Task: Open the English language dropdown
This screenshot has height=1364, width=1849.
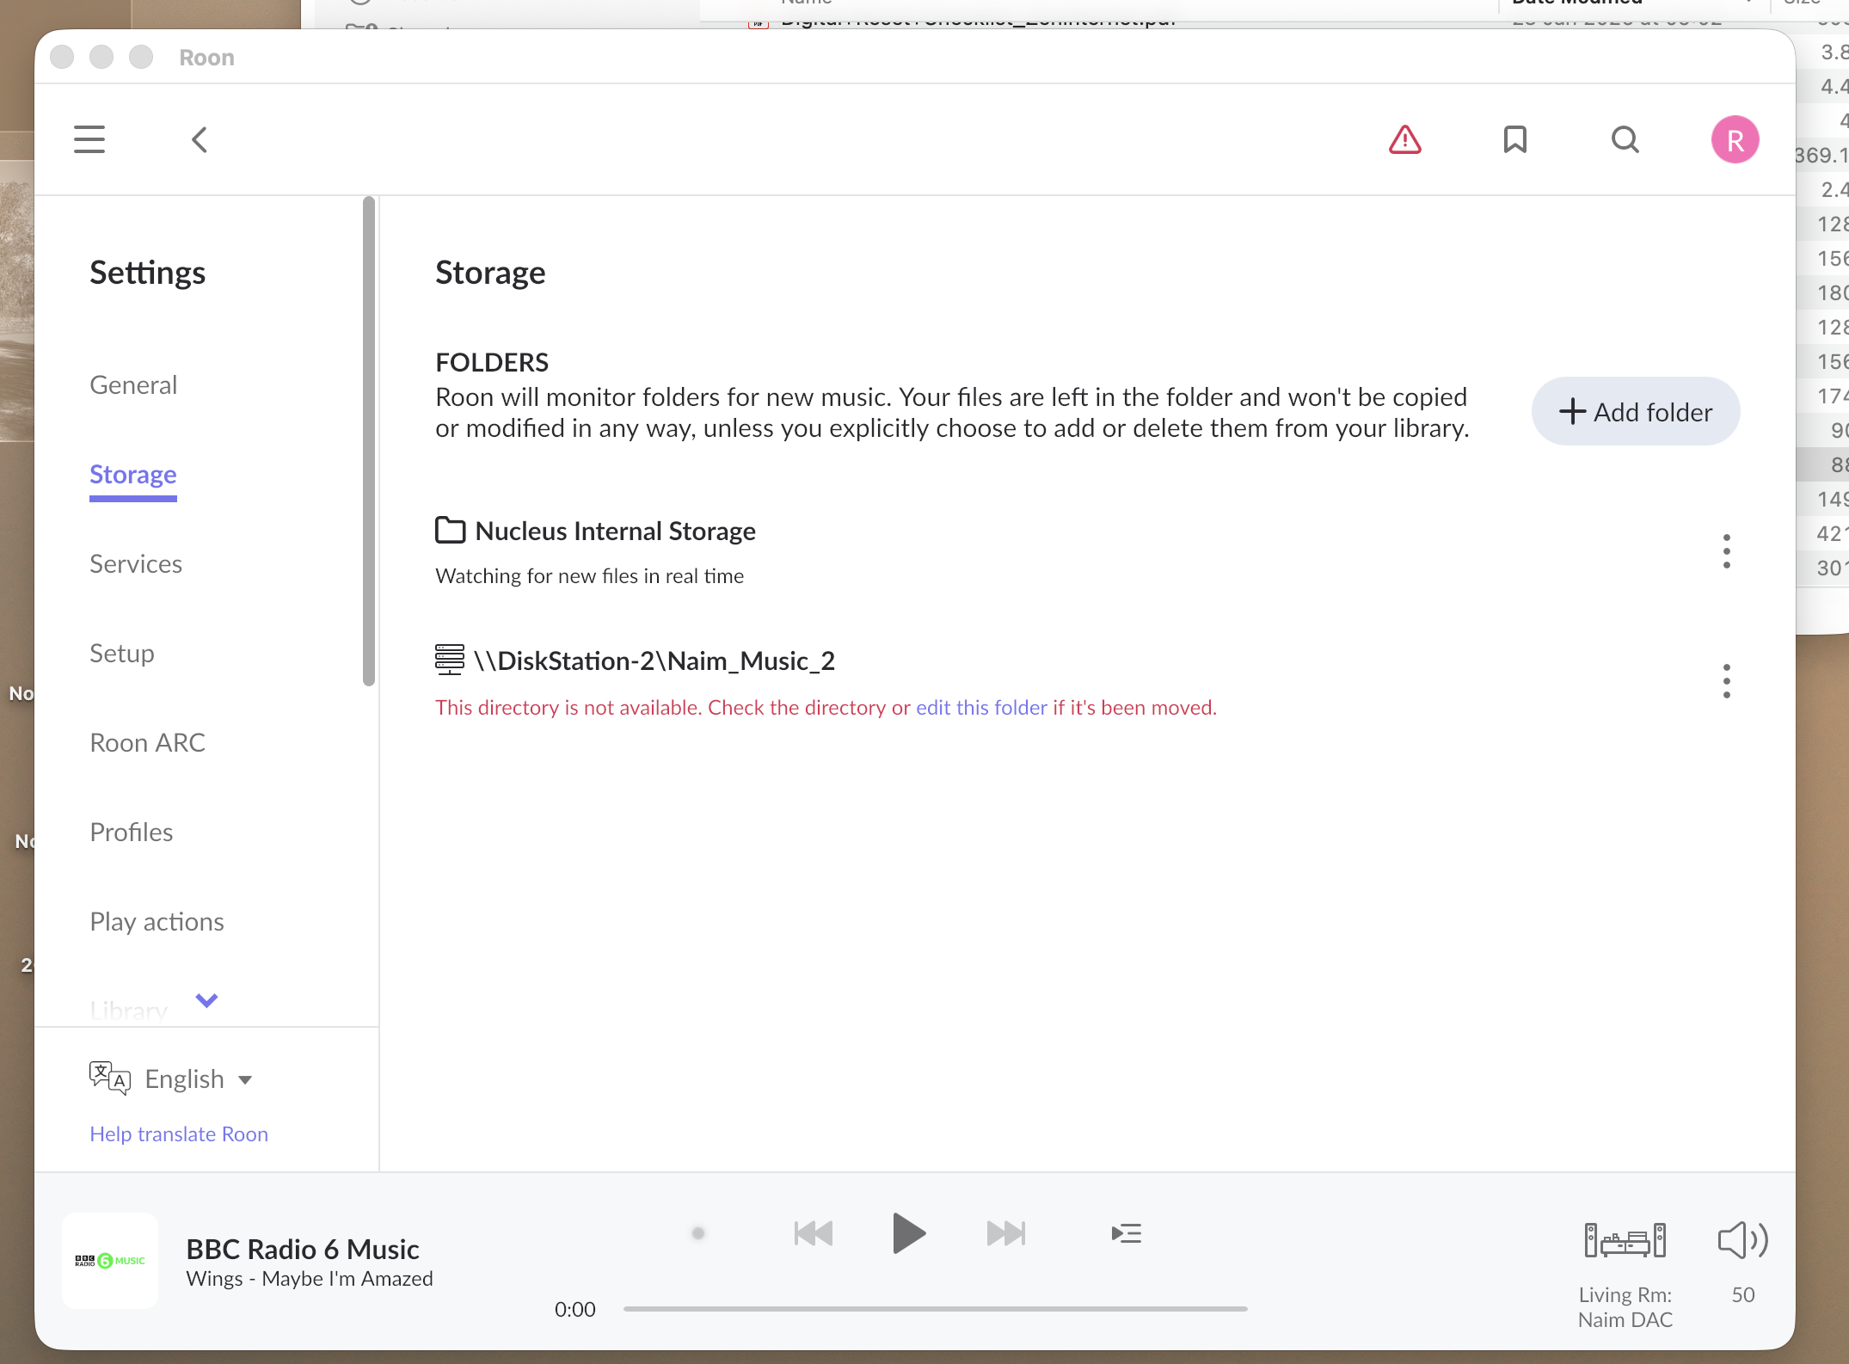Action: click(x=198, y=1078)
